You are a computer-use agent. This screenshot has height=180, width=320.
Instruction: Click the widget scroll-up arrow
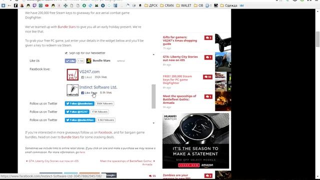click(x=153, y=54)
